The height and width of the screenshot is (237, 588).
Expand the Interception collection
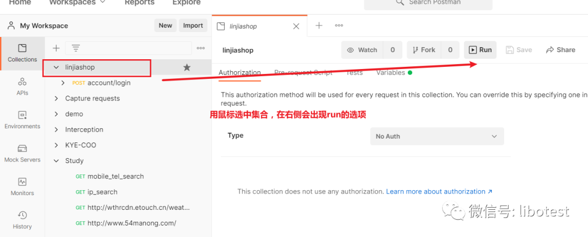[56, 129]
